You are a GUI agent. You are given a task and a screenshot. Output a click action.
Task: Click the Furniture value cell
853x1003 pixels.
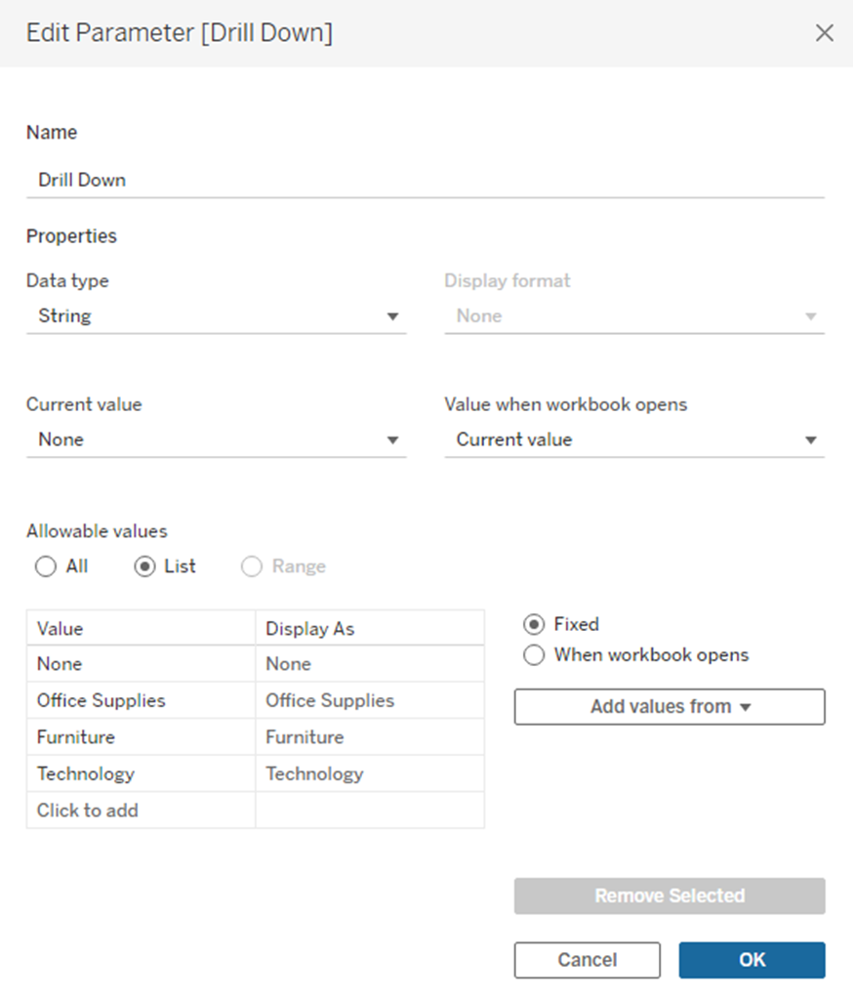pos(141,737)
